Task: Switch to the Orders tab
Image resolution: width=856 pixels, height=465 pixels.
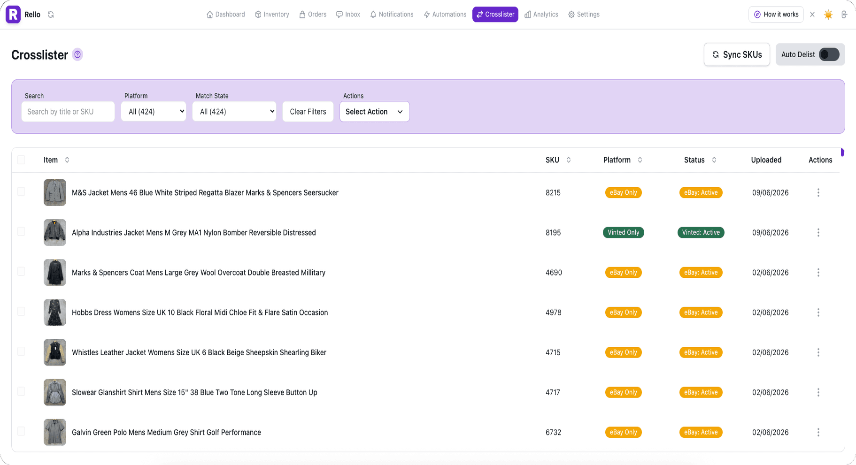Action: (313, 15)
